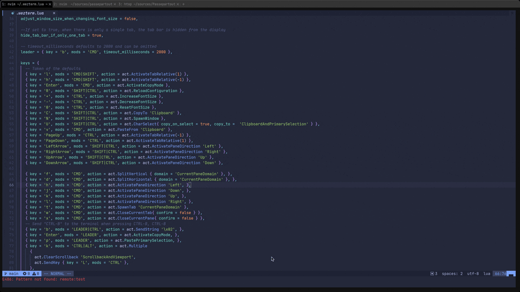The image size is (520, 292).
Task: Click the utf-8 encoding indicator
Action: [473, 274]
